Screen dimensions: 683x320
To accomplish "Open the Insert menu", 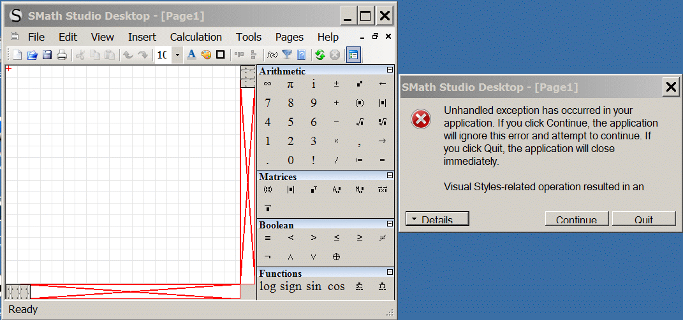I will pos(142,37).
